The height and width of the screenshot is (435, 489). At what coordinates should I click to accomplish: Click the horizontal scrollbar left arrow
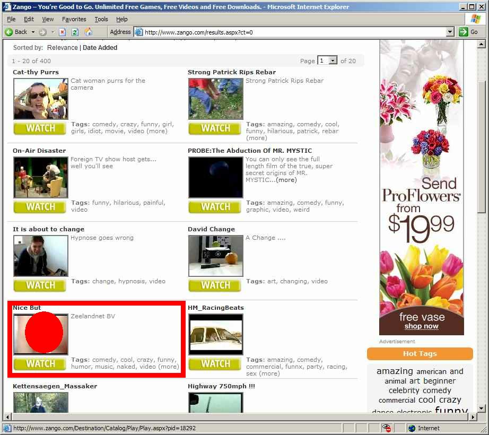[x=7, y=416]
